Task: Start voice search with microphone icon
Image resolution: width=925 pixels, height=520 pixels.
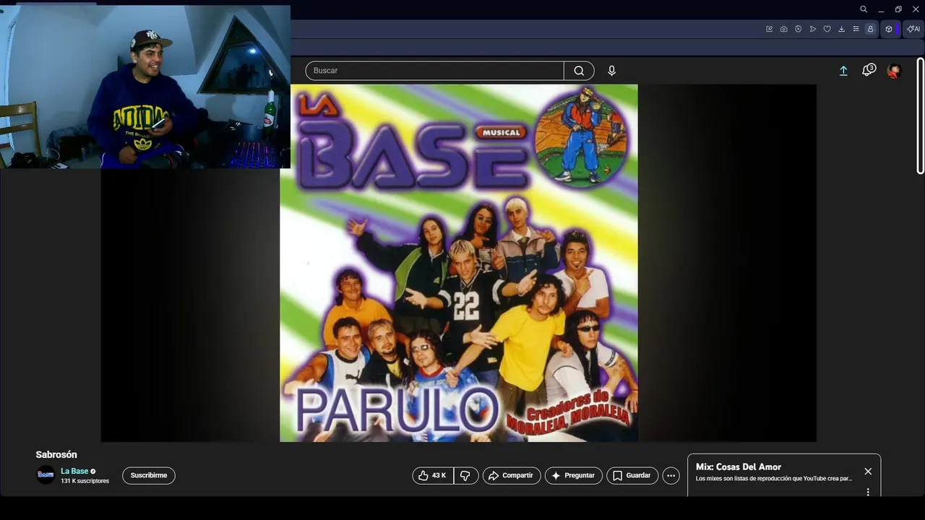Action: 611,71
